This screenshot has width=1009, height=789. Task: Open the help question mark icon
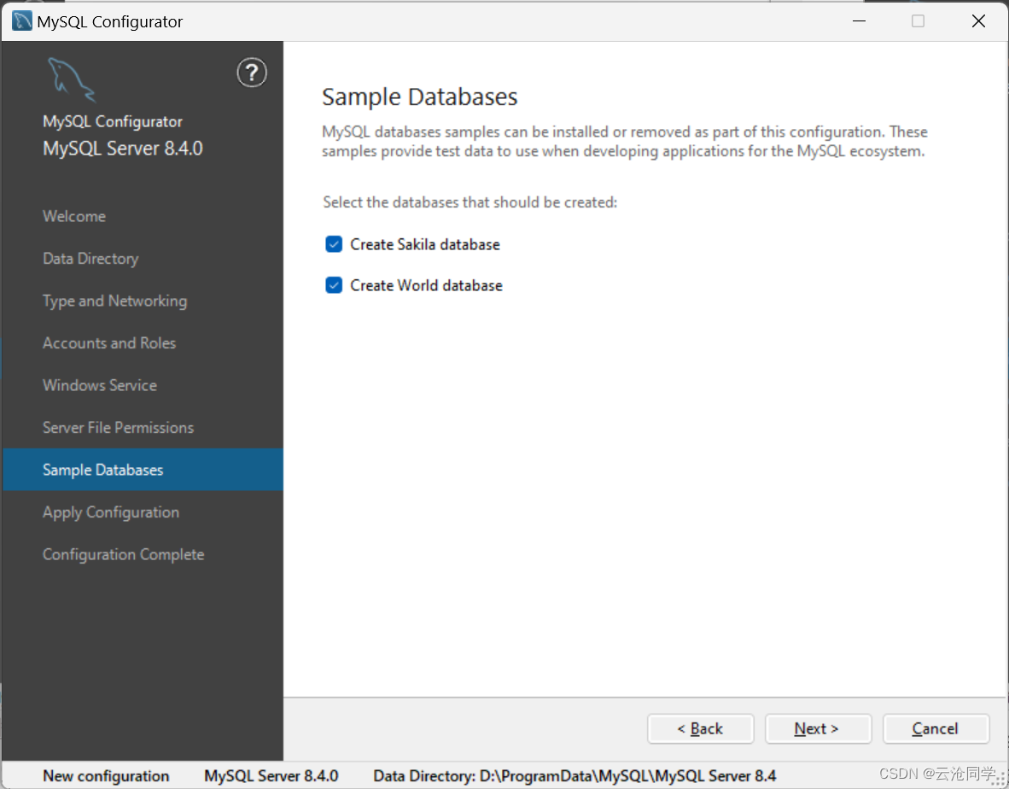click(252, 73)
